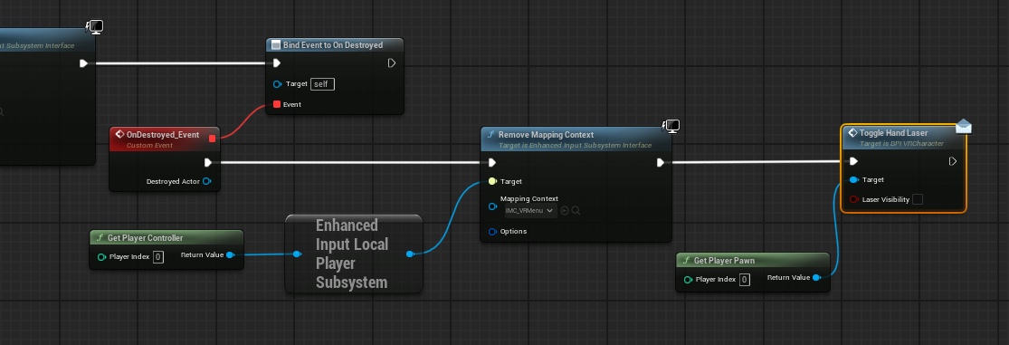Toggle the Laser Visibility checkbox

point(918,199)
